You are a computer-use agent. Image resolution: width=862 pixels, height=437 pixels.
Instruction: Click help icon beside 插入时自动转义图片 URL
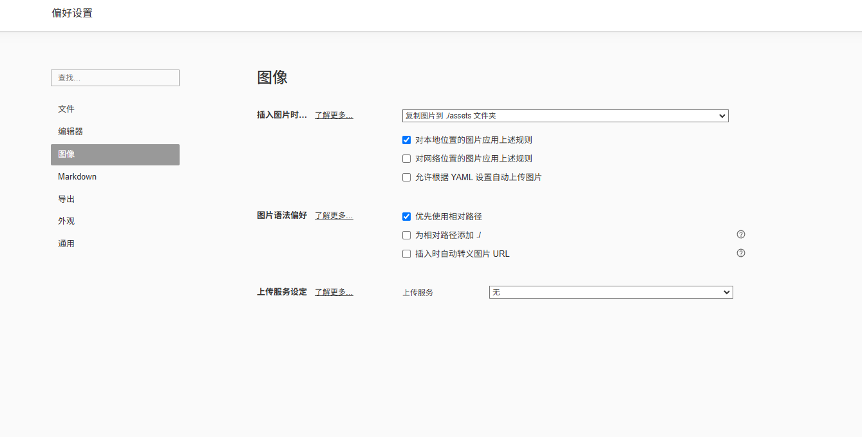(741, 253)
